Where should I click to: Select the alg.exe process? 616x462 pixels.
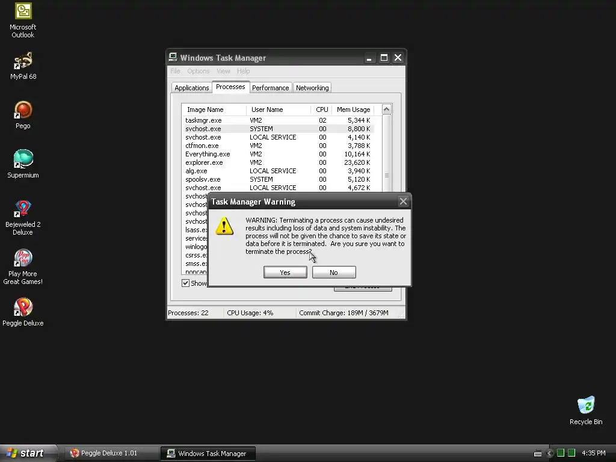click(x=278, y=171)
